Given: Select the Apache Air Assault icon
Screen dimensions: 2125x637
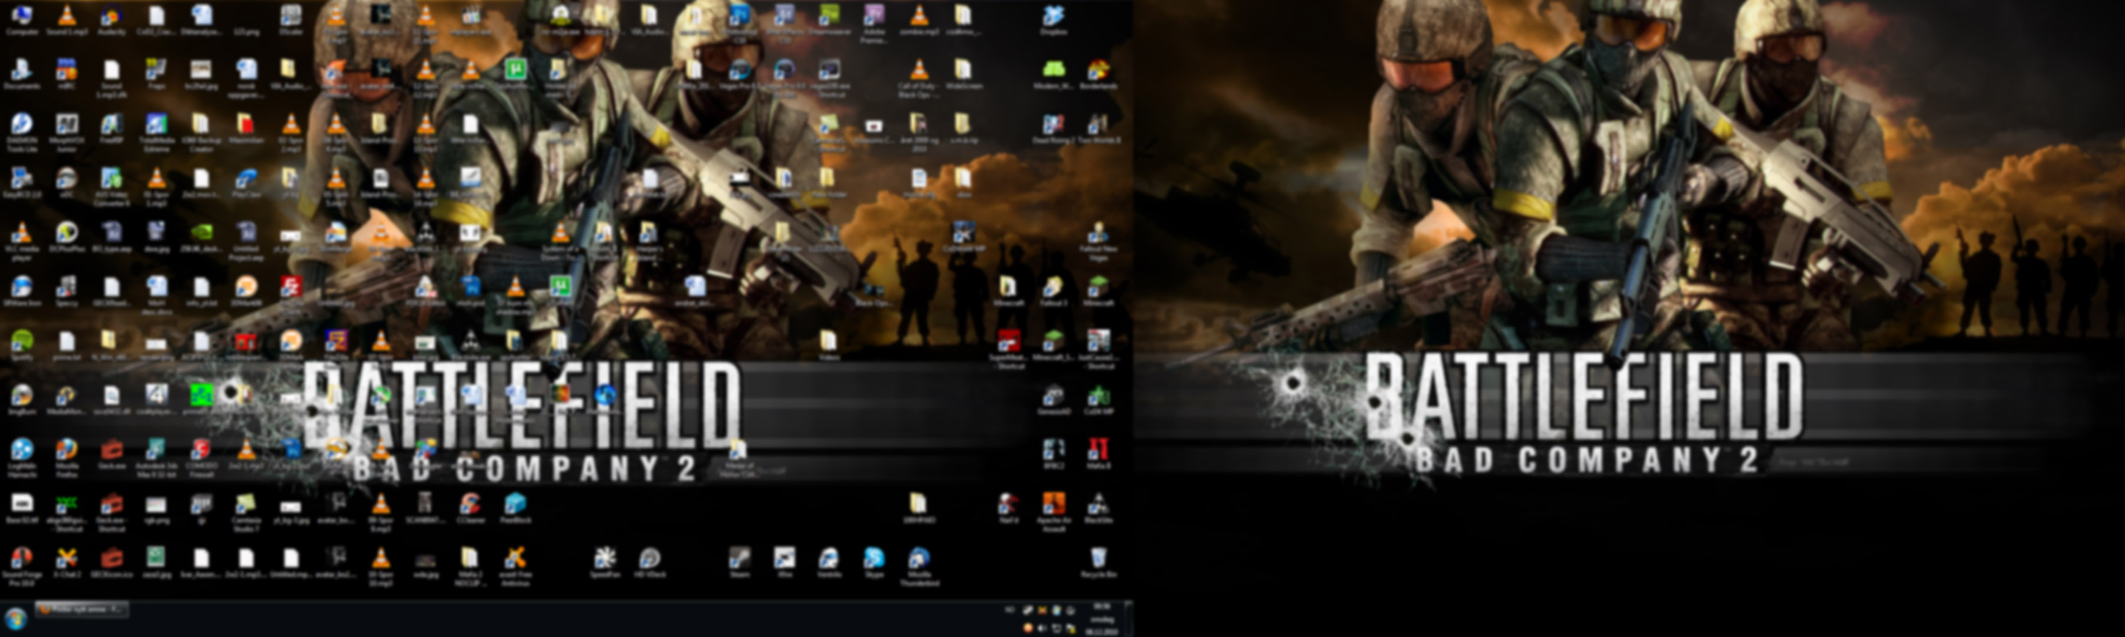Looking at the screenshot, I should 1054,513.
